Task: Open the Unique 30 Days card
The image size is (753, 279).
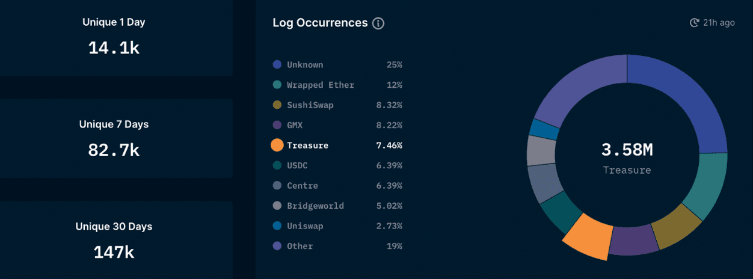Action: [114, 241]
